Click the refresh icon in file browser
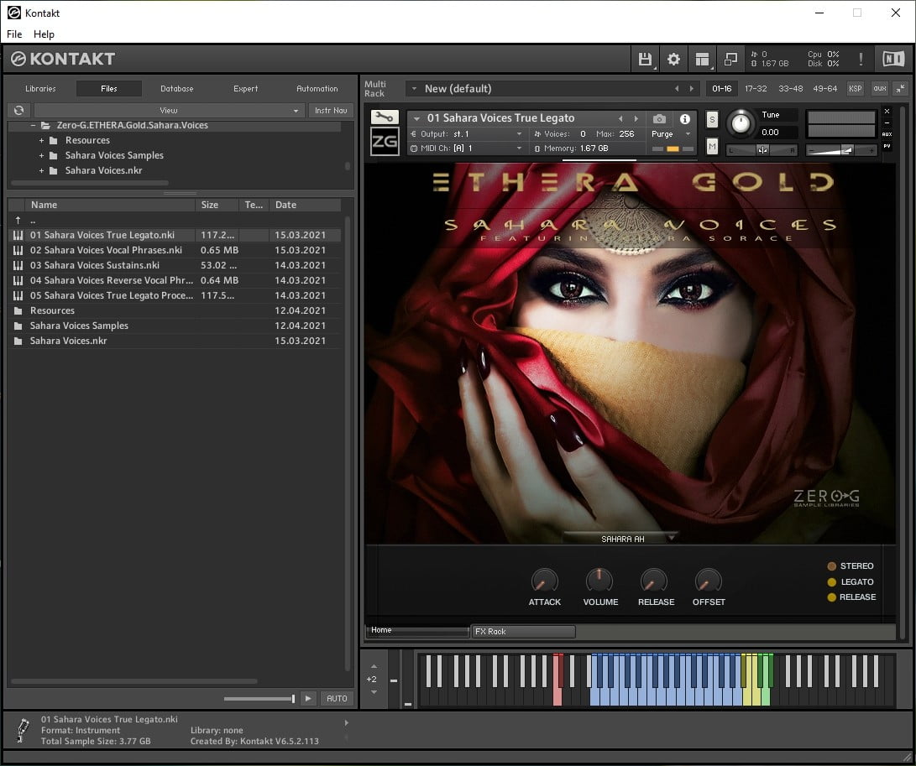Viewport: 916px width, 766px height. tap(18, 111)
